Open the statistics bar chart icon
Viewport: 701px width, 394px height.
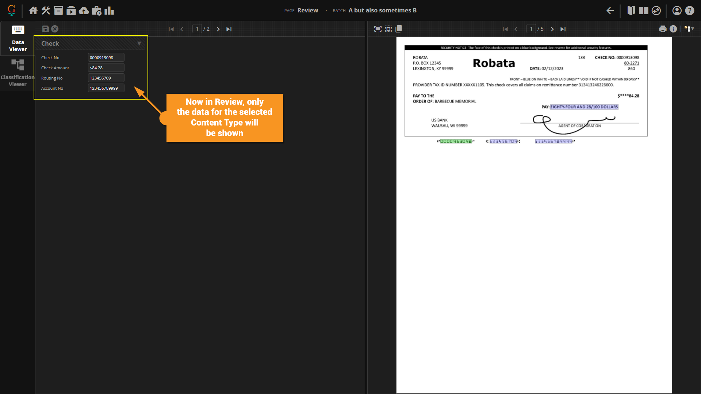(x=109, y=11)
